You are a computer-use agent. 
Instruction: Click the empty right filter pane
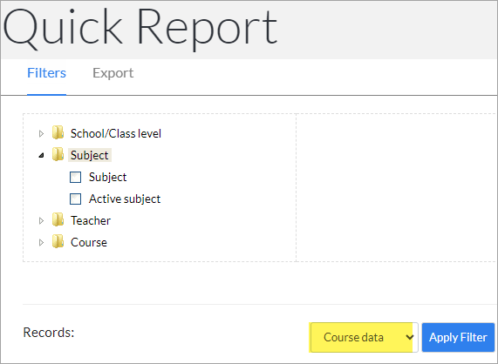(x=397, y=187)
